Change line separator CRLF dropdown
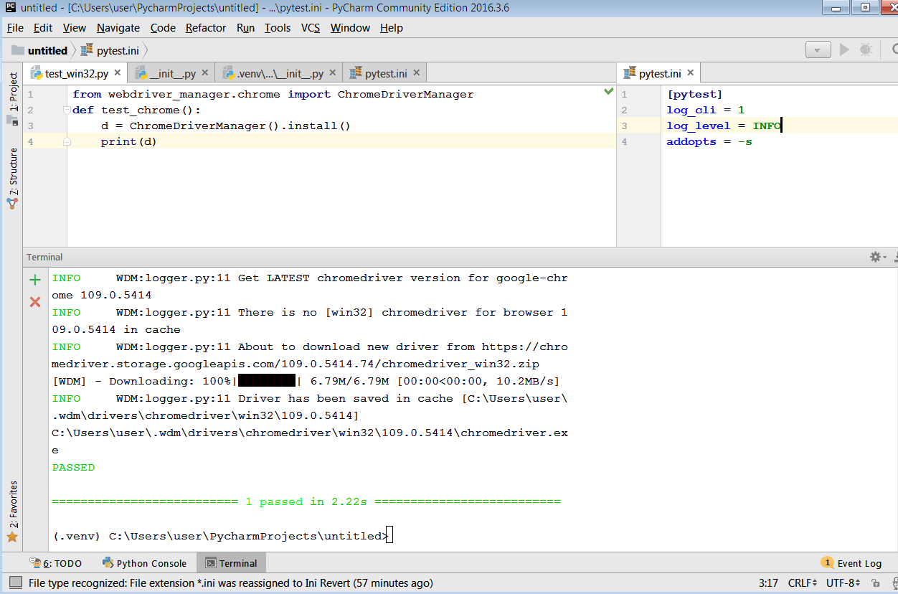The width and height of the screenshot is (898, 594). pos(803,583)
